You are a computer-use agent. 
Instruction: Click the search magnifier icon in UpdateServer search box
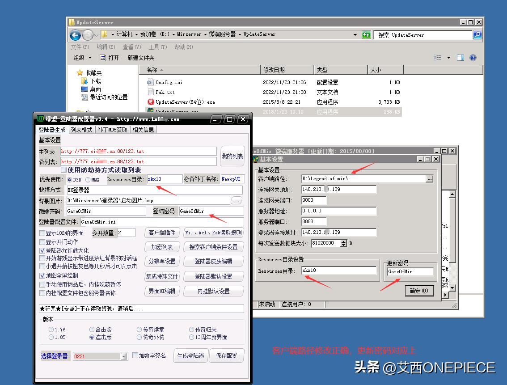point(477,34)
